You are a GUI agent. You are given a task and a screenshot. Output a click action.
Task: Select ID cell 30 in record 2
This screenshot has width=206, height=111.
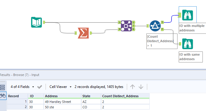(36, 107)
